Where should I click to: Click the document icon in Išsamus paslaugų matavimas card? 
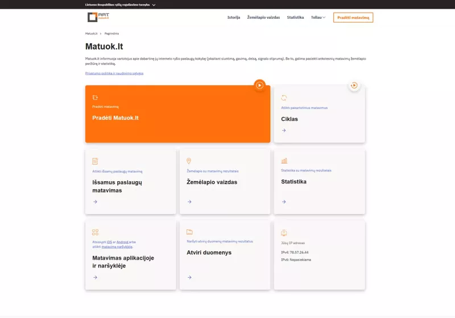95,161
